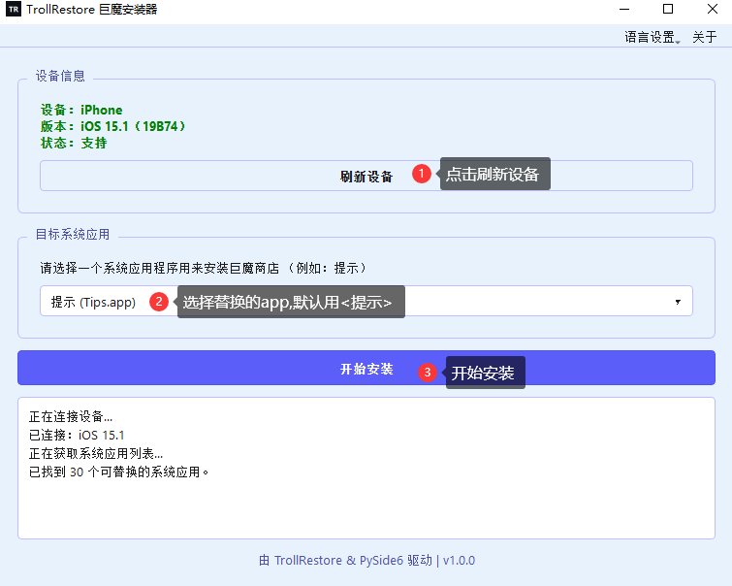Screen dimensions: 732x586
Task: Click inside the connection log output area
Action: pyautogui.click(x=366, y=505)
